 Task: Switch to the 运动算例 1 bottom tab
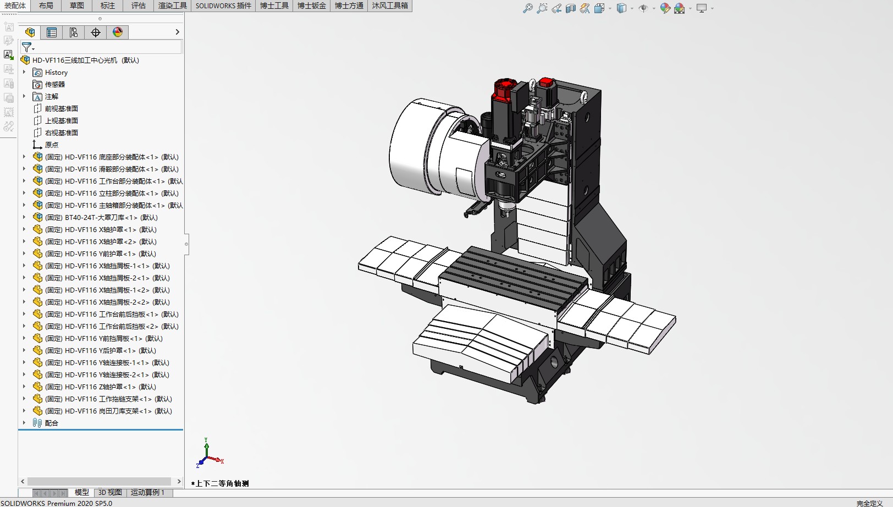pyautogui.click(x=147, y=493)
